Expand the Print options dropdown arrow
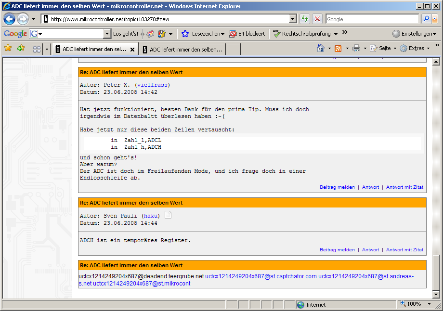443x311 pixels. 365,49
